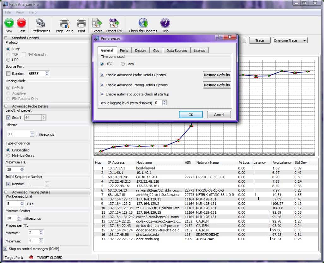Click the Source Port spinner arrows
Screen dimensions: 324x263
tap(47, 74)
